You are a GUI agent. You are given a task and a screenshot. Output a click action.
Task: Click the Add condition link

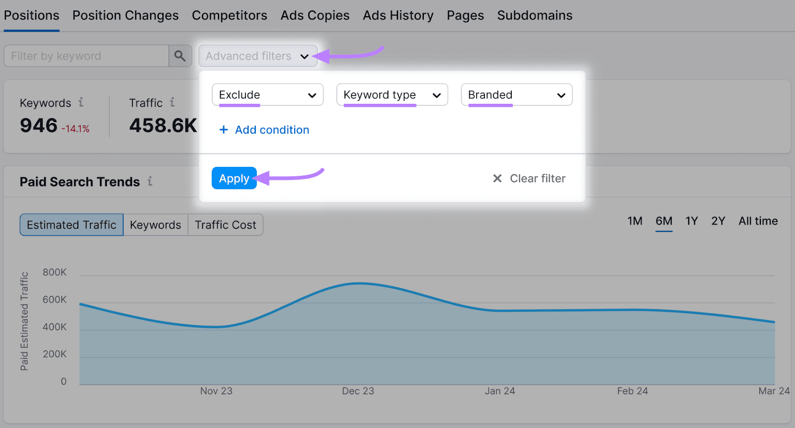tap(272, 130)
